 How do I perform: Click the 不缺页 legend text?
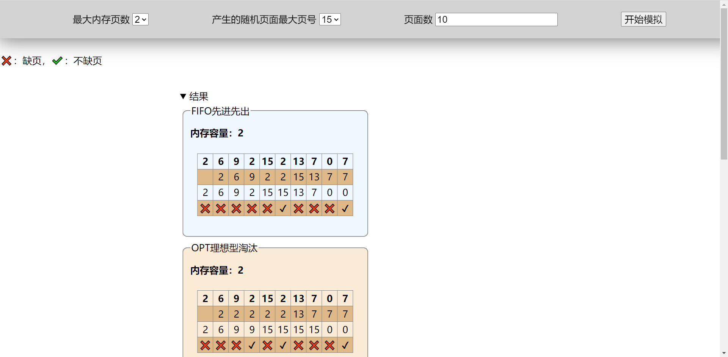click(x=88, y=61)
